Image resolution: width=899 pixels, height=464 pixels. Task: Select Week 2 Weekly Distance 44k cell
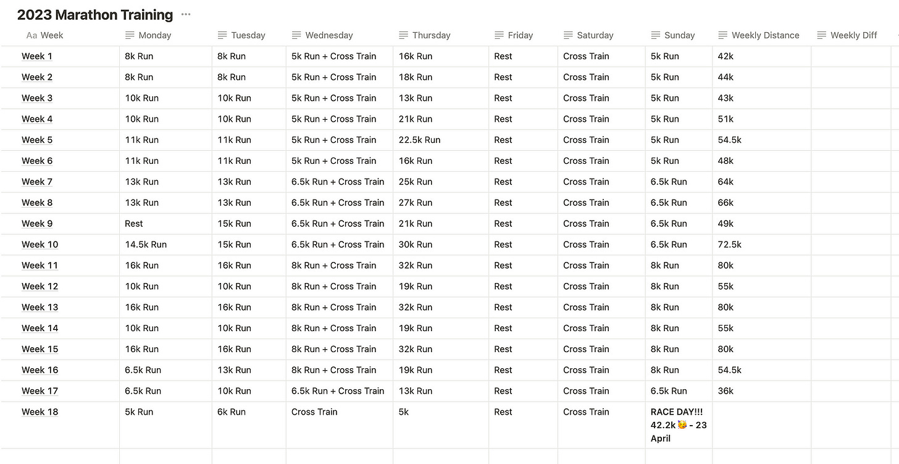point(761,77)
